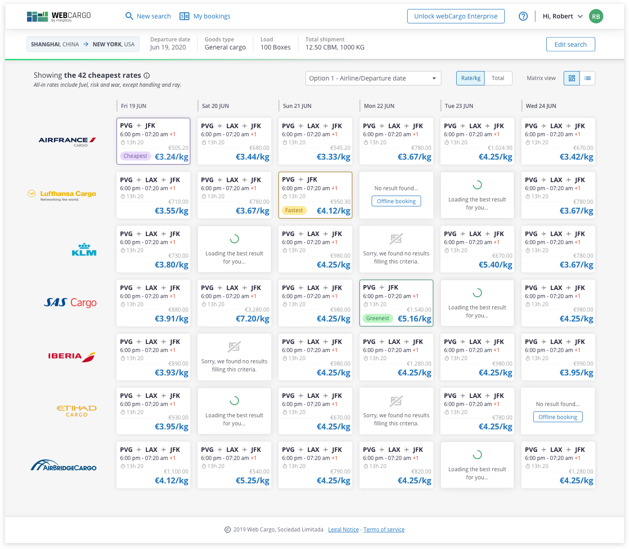Select Air France cheapest rate €3.24/kg card
The width and height of the screenshot is (629, 549).
[x=153, y=141]
